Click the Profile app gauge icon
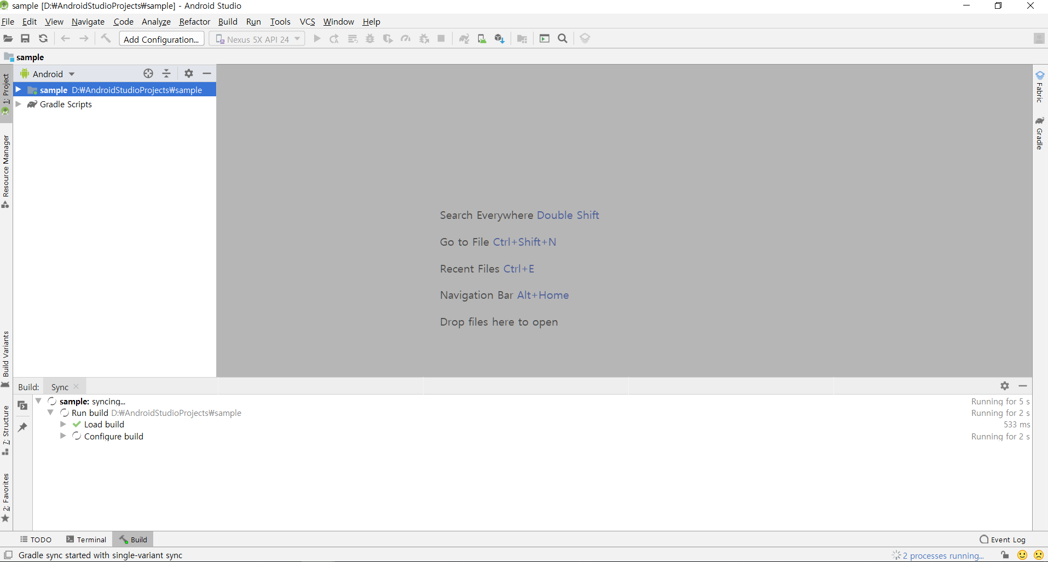1048x562 pixels. pos(406,39)
